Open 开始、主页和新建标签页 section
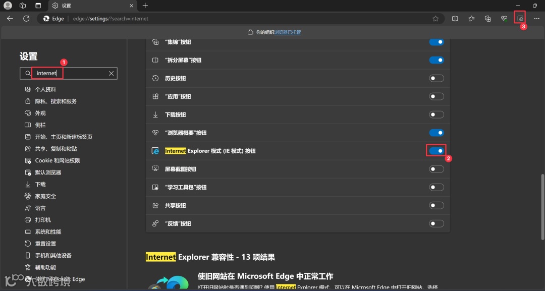This screenshot has height=291, width=545. tap(64, 137)
